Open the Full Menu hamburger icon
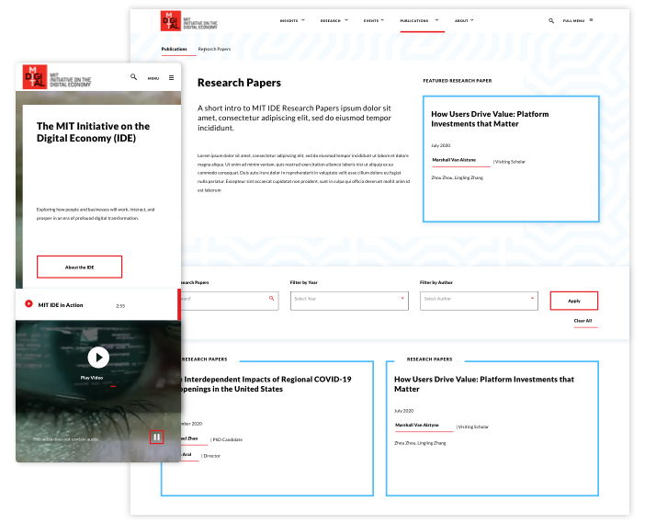The height and width of the screenshot is (524, 645). click(591, 19)
